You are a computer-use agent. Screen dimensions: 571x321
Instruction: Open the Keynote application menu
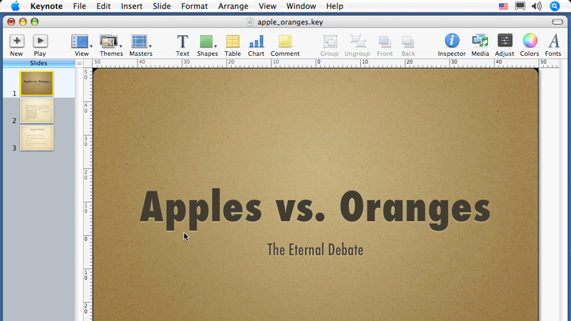point(46,6)
